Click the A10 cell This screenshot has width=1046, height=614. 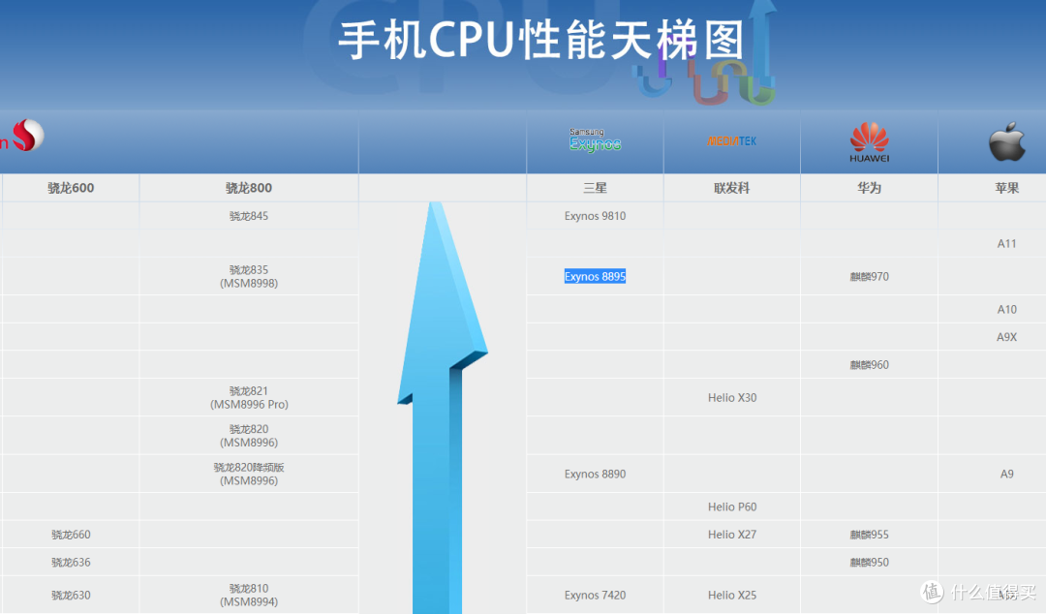click(1006, 309)
